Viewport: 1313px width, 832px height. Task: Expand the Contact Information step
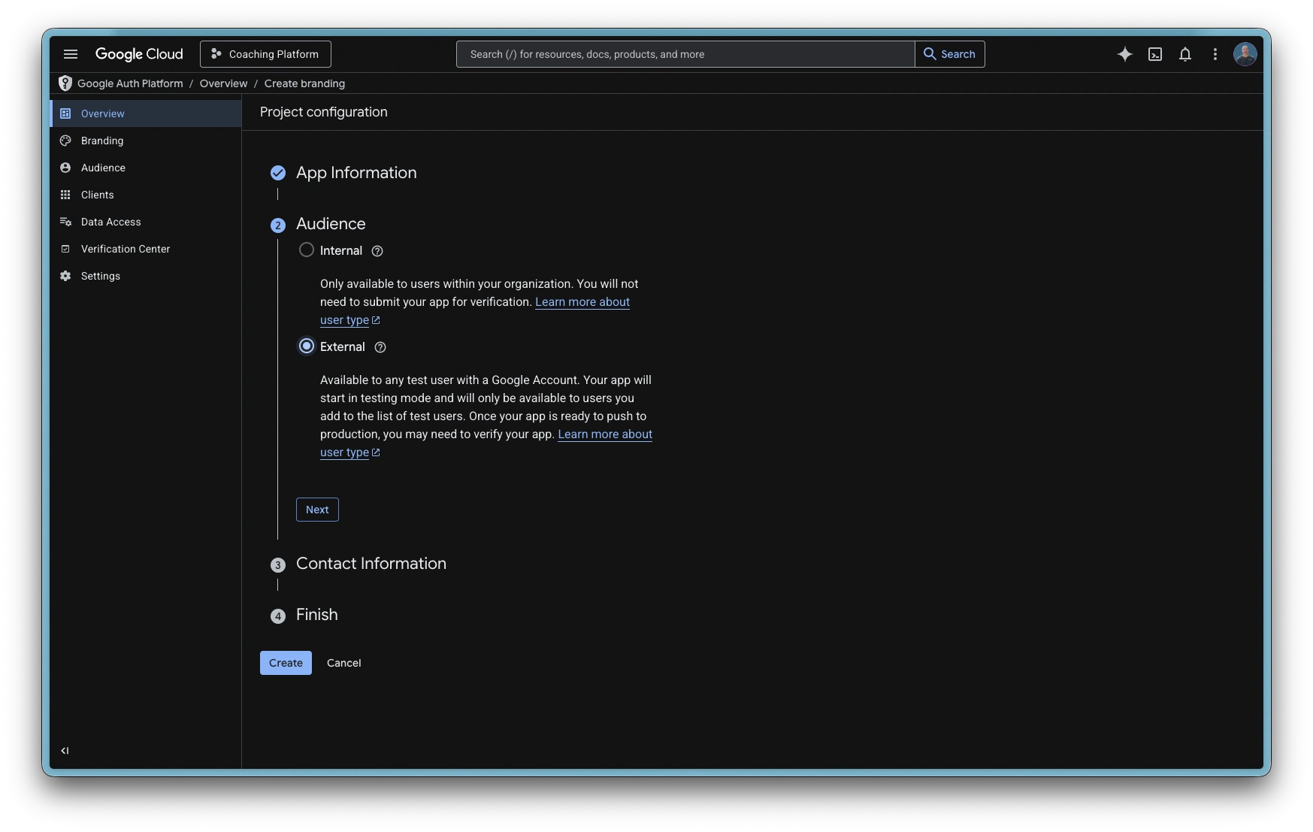click(x=371, y=564)
